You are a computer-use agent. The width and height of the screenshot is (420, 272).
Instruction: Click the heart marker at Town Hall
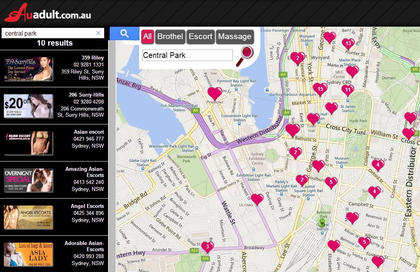click(313, 119)
